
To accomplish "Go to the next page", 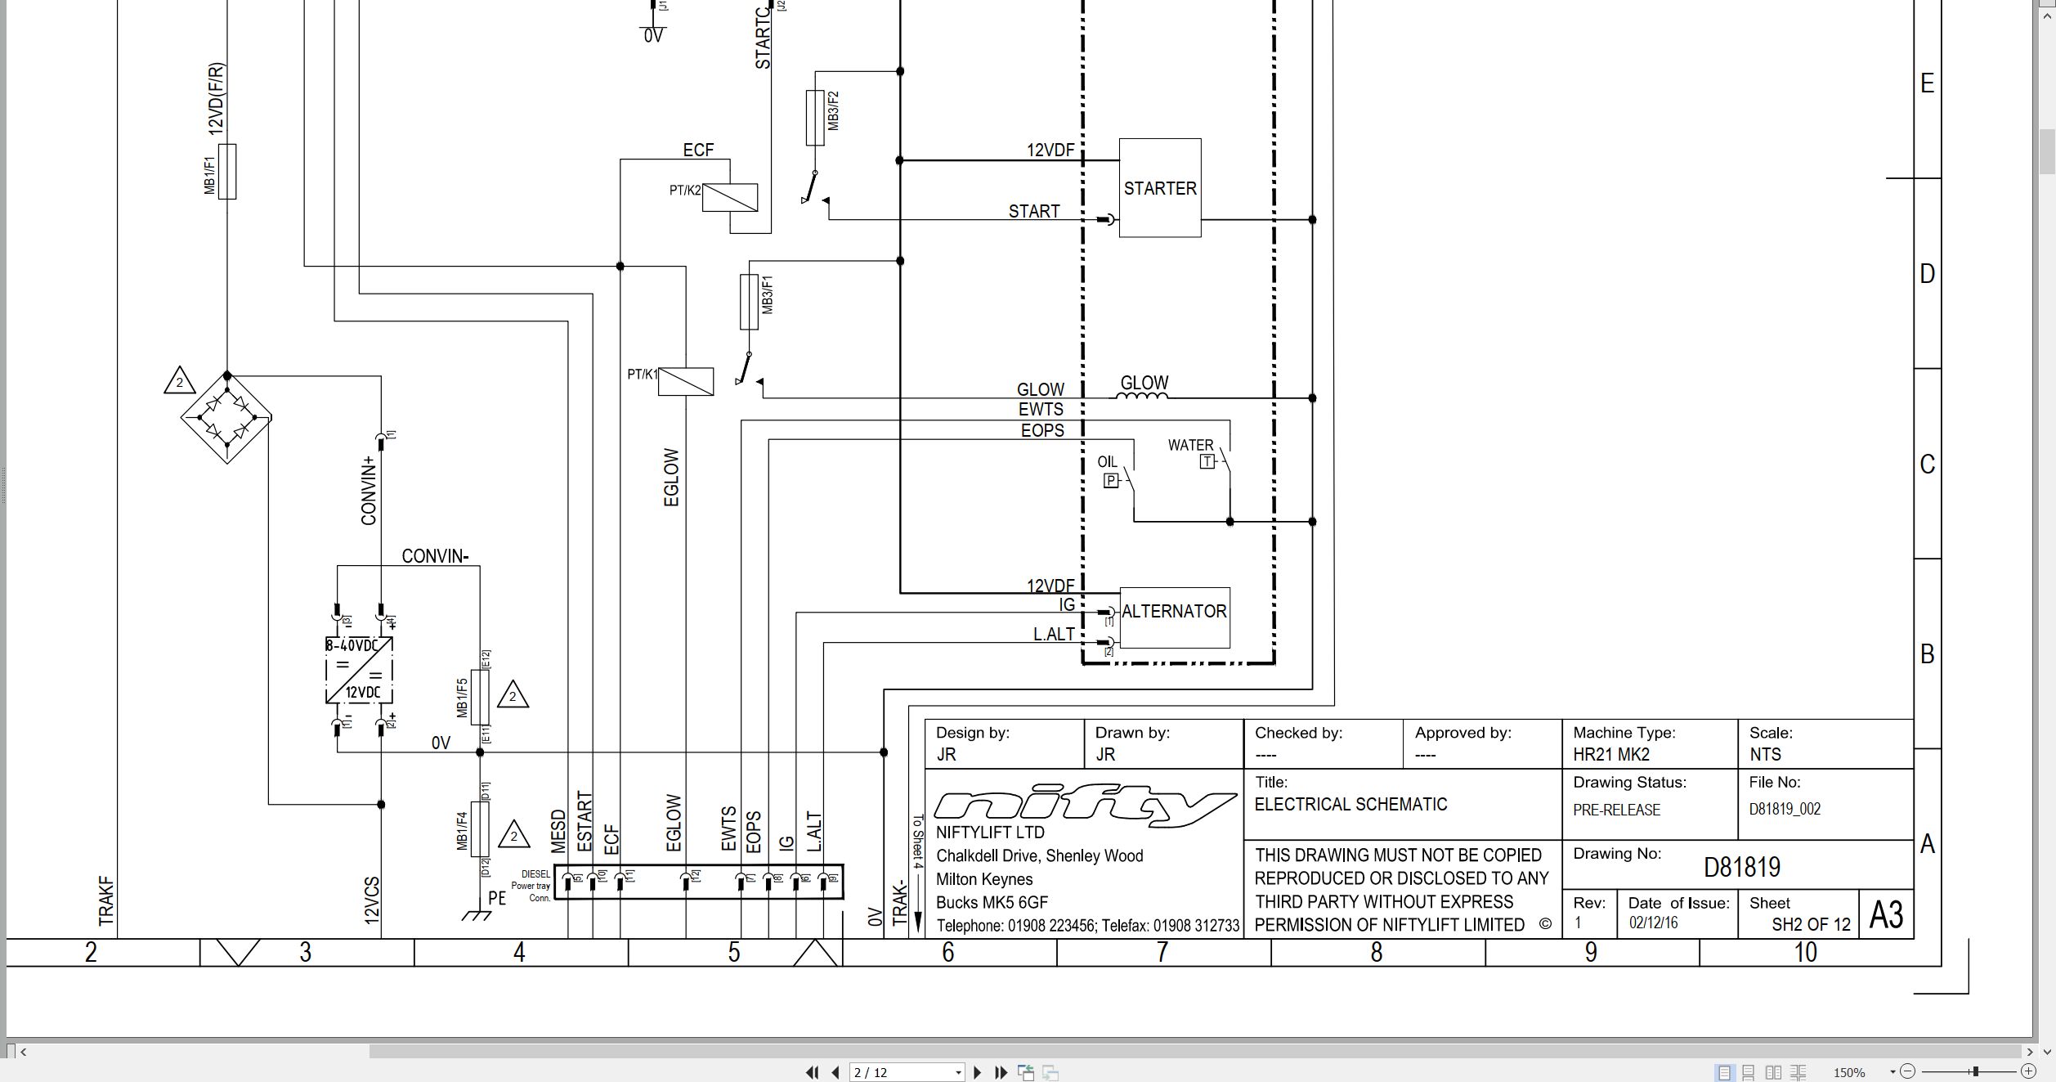I will point(977,1072).
